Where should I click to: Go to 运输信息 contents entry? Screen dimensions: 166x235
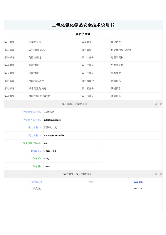coord(116,81)
